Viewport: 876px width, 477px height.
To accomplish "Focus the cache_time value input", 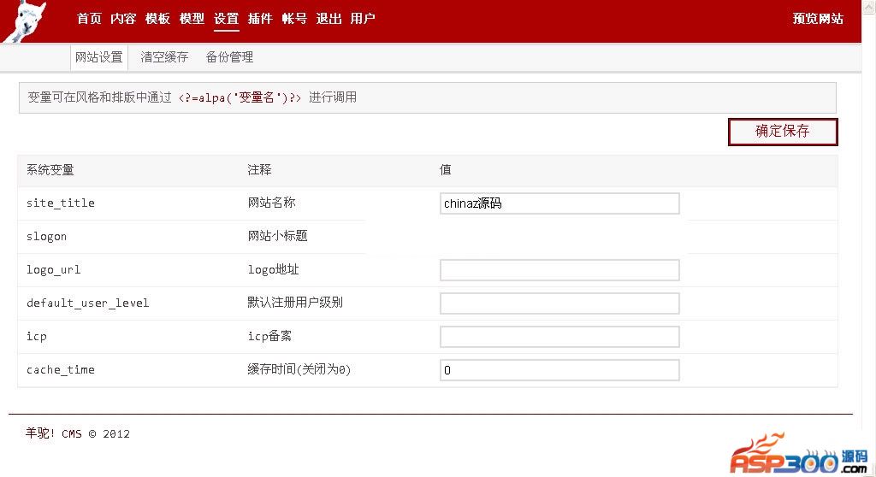I will point(559,370).
